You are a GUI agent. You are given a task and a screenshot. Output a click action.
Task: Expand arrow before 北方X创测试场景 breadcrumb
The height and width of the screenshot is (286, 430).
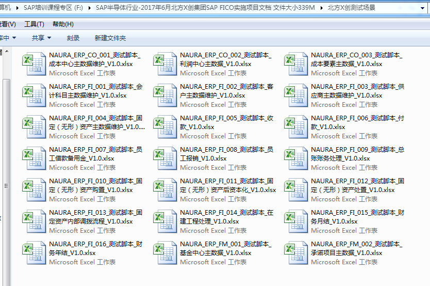(x=321, y=8)
